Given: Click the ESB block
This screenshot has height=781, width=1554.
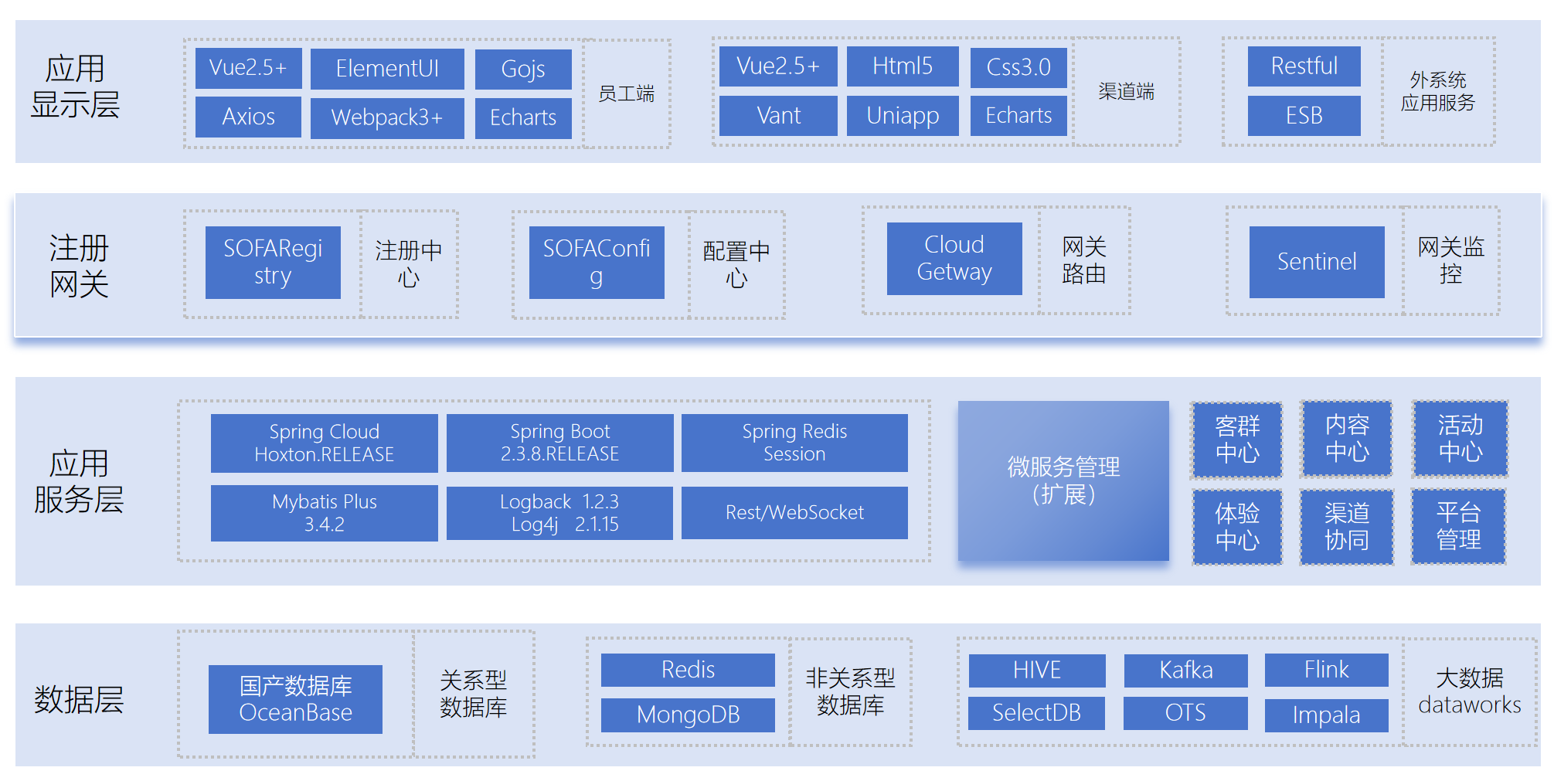Looking at the screenshot, I should [1304, 116].
